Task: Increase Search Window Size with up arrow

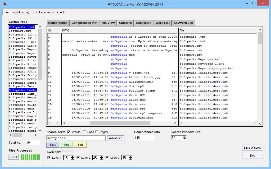Action: [x=185, y=137]
